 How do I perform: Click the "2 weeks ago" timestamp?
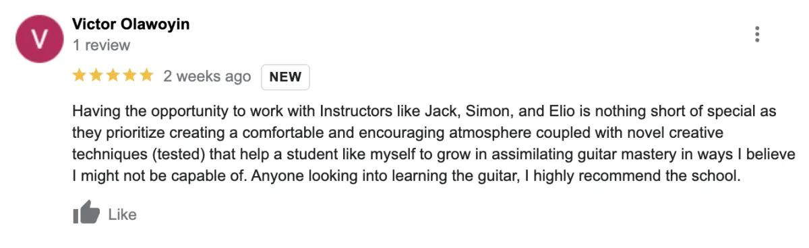pyautogui.click(x=207, y=77)
